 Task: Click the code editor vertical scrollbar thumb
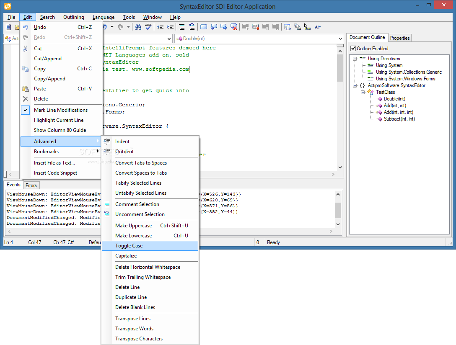click(x=340, y=68)
